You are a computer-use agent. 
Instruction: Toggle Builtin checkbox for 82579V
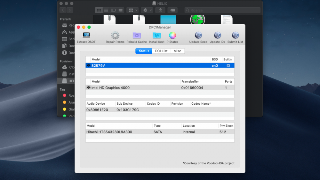(228, 65)
